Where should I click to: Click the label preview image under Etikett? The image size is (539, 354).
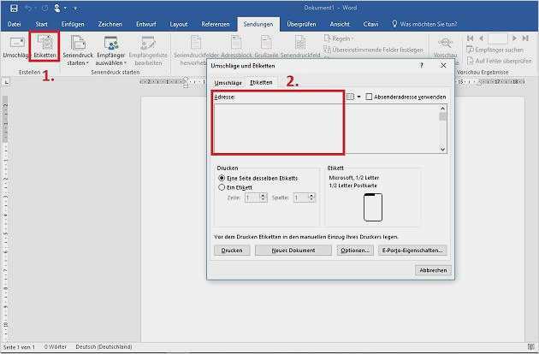click(x=372, y=209)
